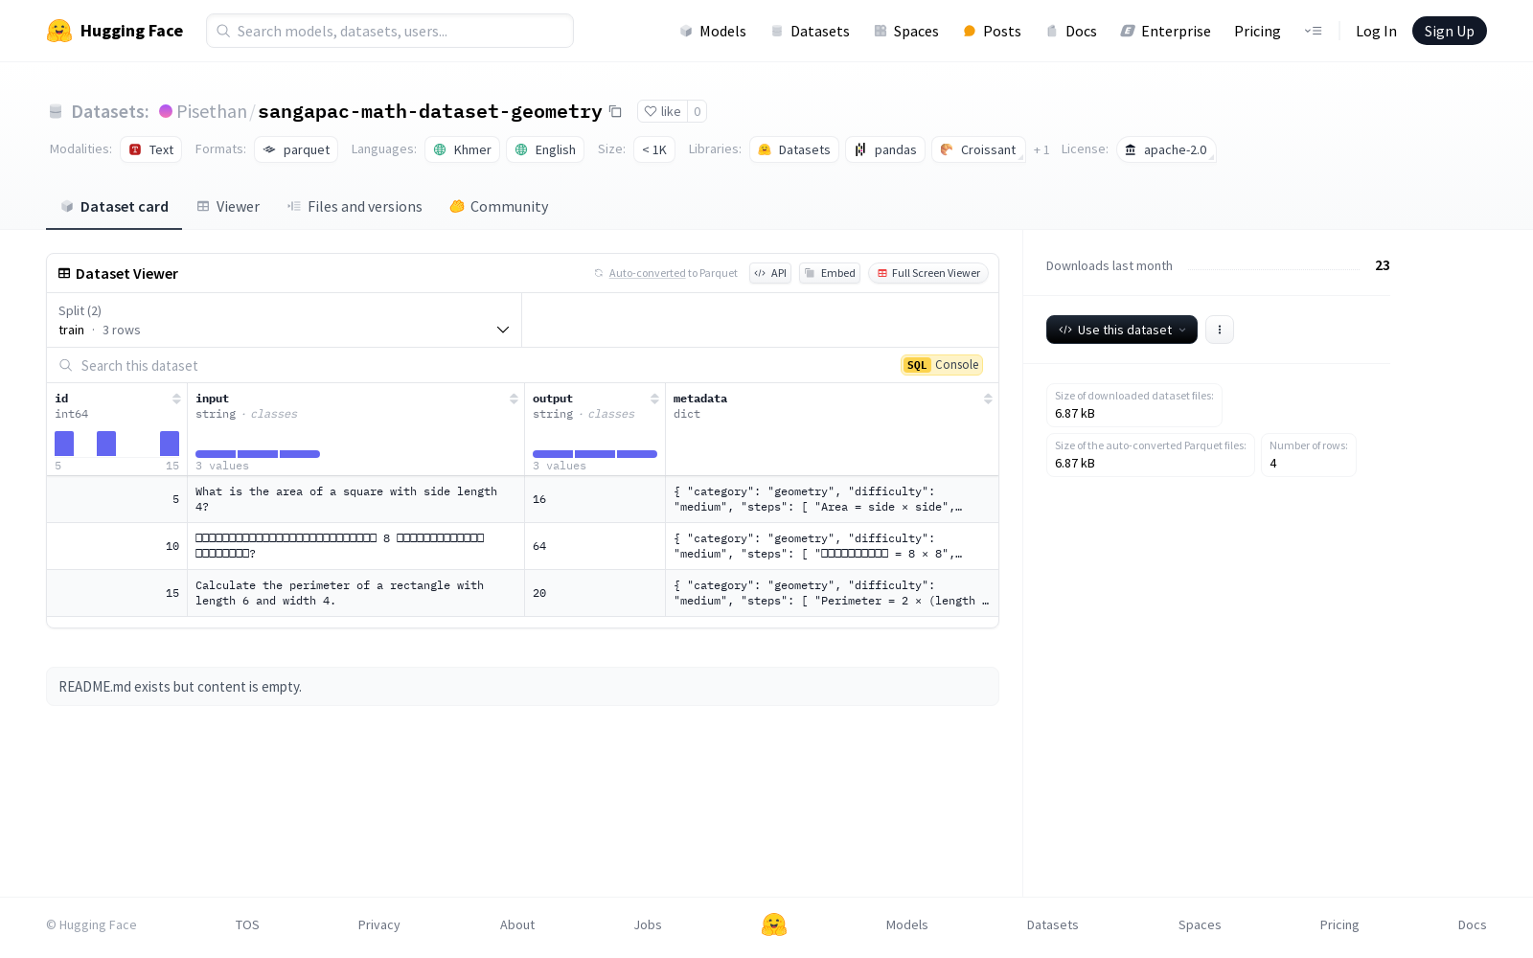Open footer Datasets link

click(1052, 924)
